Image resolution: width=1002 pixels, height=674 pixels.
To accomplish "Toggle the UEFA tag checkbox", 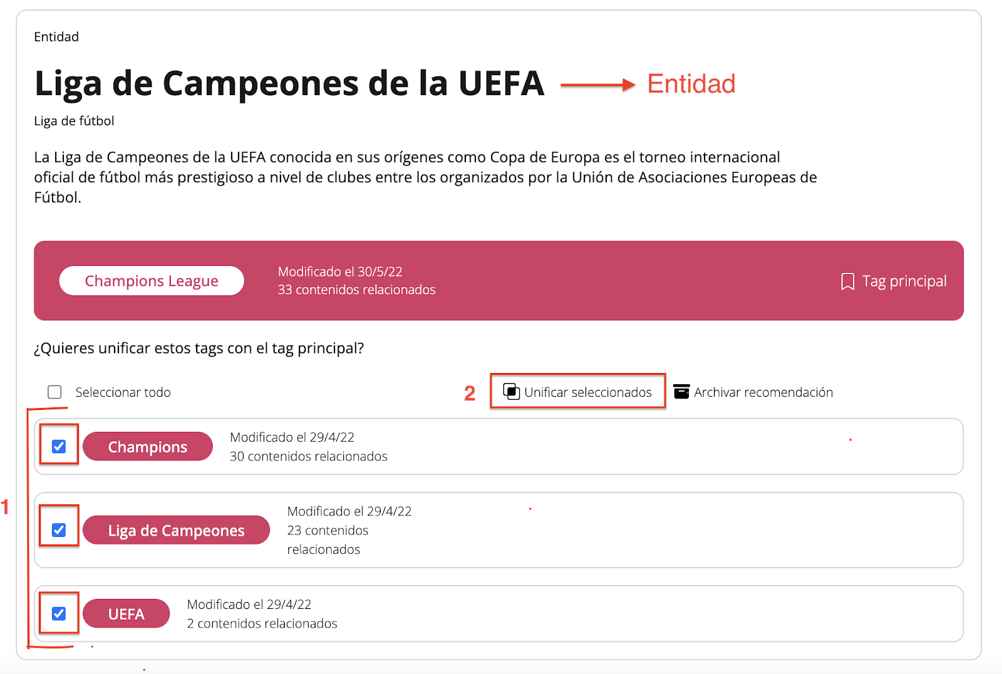I will tap(59, 613).
